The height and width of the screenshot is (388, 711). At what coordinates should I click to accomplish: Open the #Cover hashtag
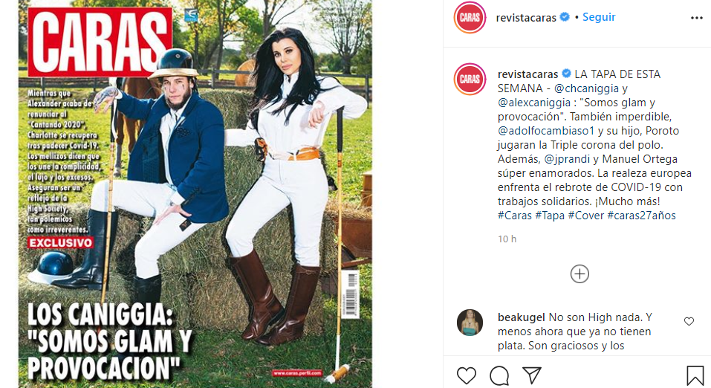click(x=586, y=215)
